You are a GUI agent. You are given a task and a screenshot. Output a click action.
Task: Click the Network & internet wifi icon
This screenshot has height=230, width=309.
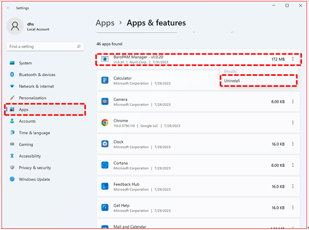(12, 86)
